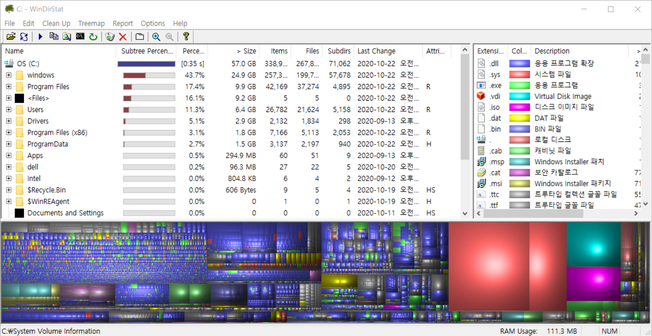Sort by the Subtree Percentage column header
The height and width of the screenshot is (336, 652).
[x=147, y=51]
